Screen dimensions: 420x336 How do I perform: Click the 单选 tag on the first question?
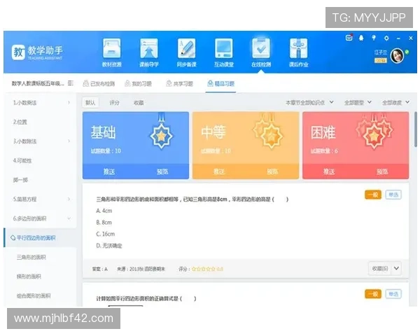[393, 195]
